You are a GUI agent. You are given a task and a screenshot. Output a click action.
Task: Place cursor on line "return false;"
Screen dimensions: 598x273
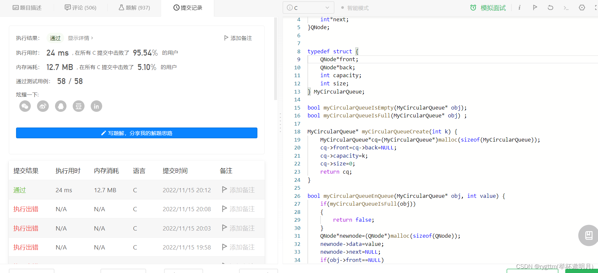(x=353, y=220)
